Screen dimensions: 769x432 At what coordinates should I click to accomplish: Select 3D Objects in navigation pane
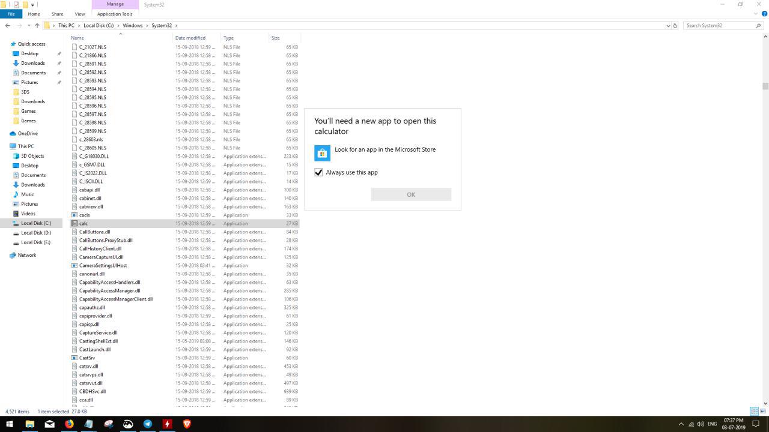click(32, 156)
